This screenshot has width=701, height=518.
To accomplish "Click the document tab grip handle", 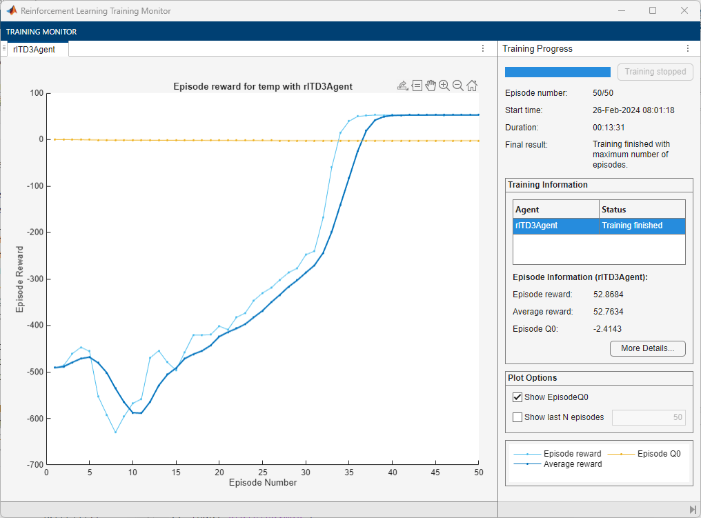I will click(4, 49).
